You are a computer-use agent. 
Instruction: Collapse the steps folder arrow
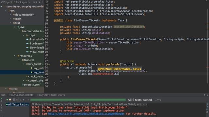coord(23,35)
